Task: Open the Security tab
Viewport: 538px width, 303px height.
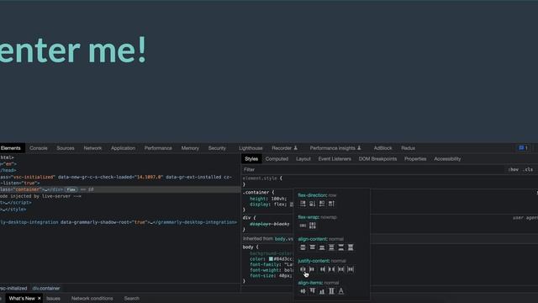Action: point(217,148)
